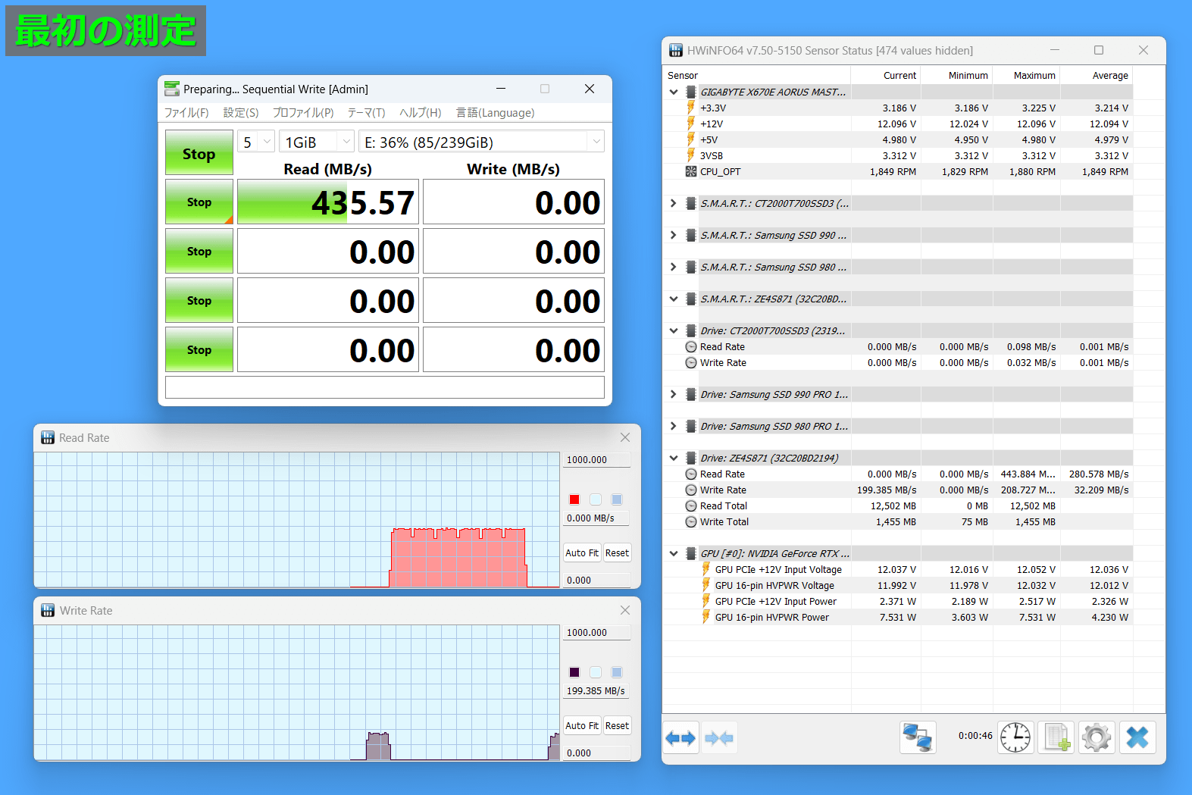Collapse the GIGABYTE X670E AORUS motherboard group
1192x795 pixels.
pyautogui.click(x=674, y=92)
